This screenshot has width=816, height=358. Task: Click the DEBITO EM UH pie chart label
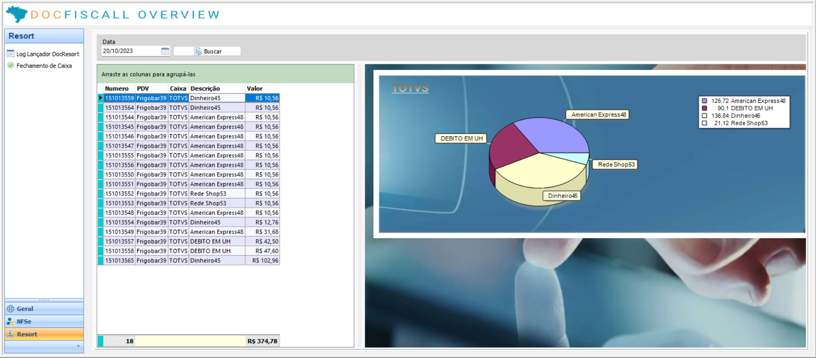coord(461,138)
